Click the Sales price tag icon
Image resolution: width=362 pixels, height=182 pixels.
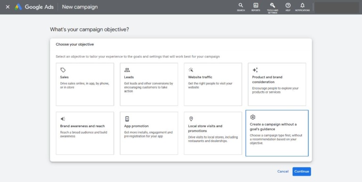[63, 70]
